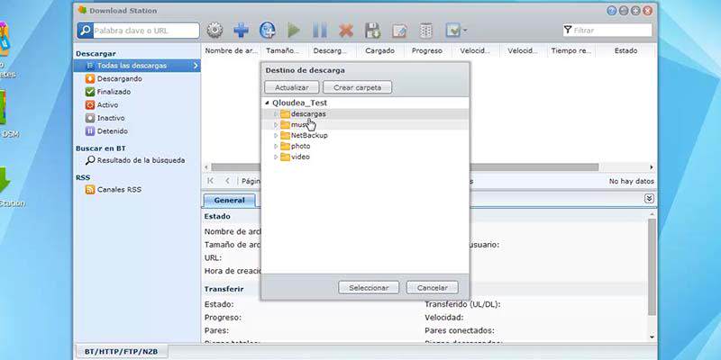Click the Download Station title icon

click(x=82, y=10)
